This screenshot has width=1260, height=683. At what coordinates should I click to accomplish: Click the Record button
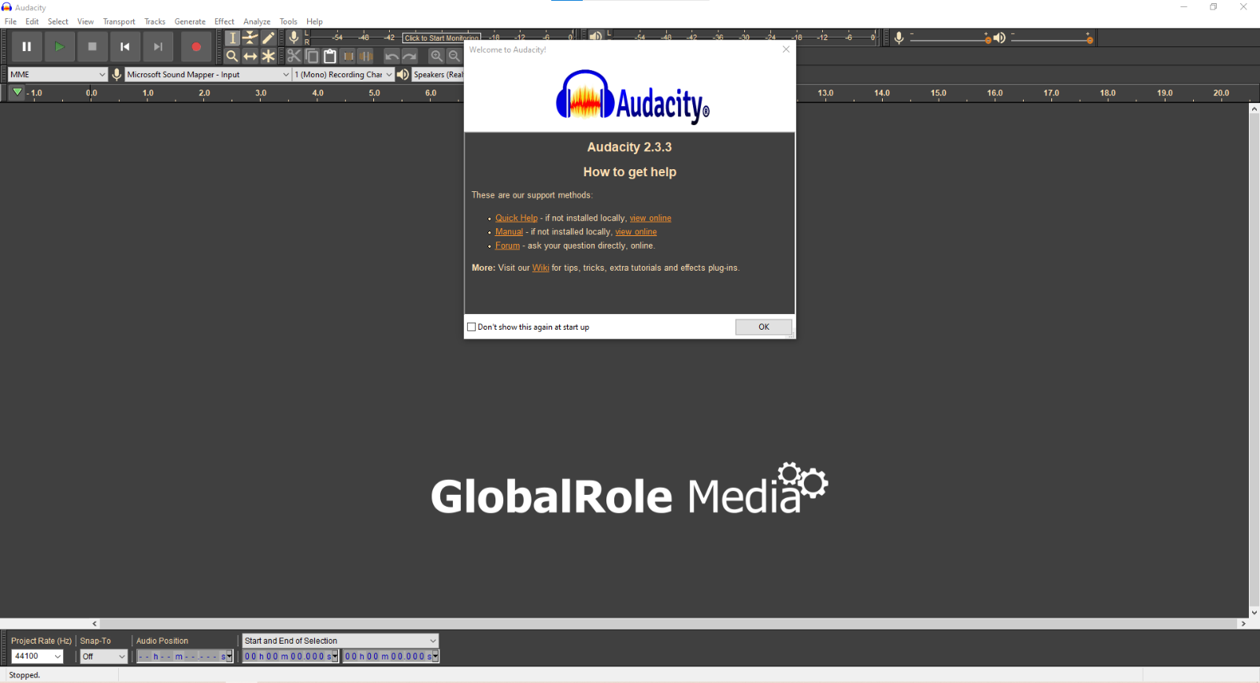pyautogui.click(x=196, y=47)
